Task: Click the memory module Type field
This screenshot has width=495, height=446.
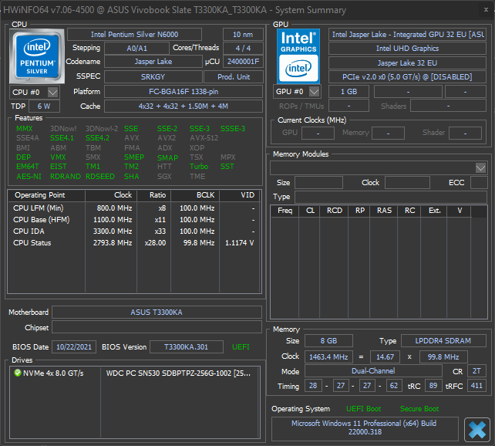Action: 390,197
